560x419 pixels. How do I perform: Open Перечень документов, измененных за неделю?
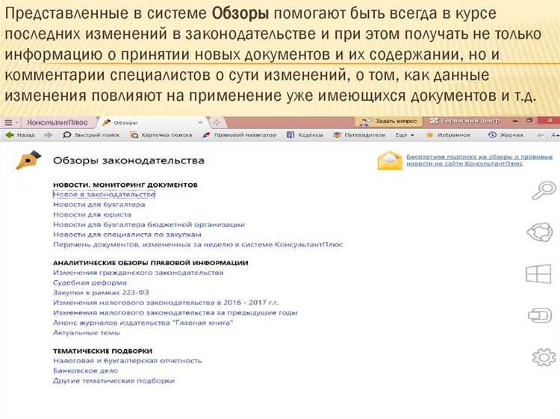pos(198,245)
